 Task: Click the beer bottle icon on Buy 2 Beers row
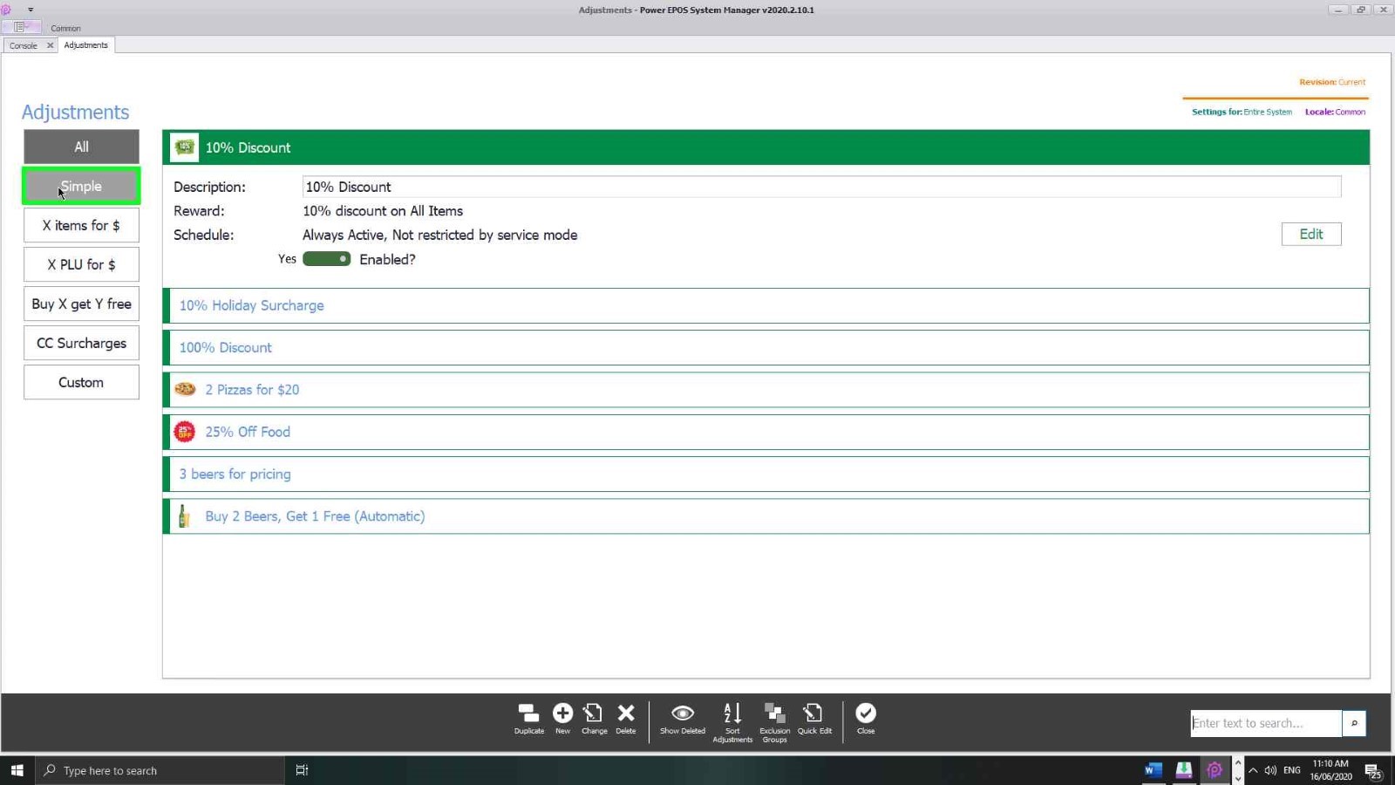(x=184, y=516)
